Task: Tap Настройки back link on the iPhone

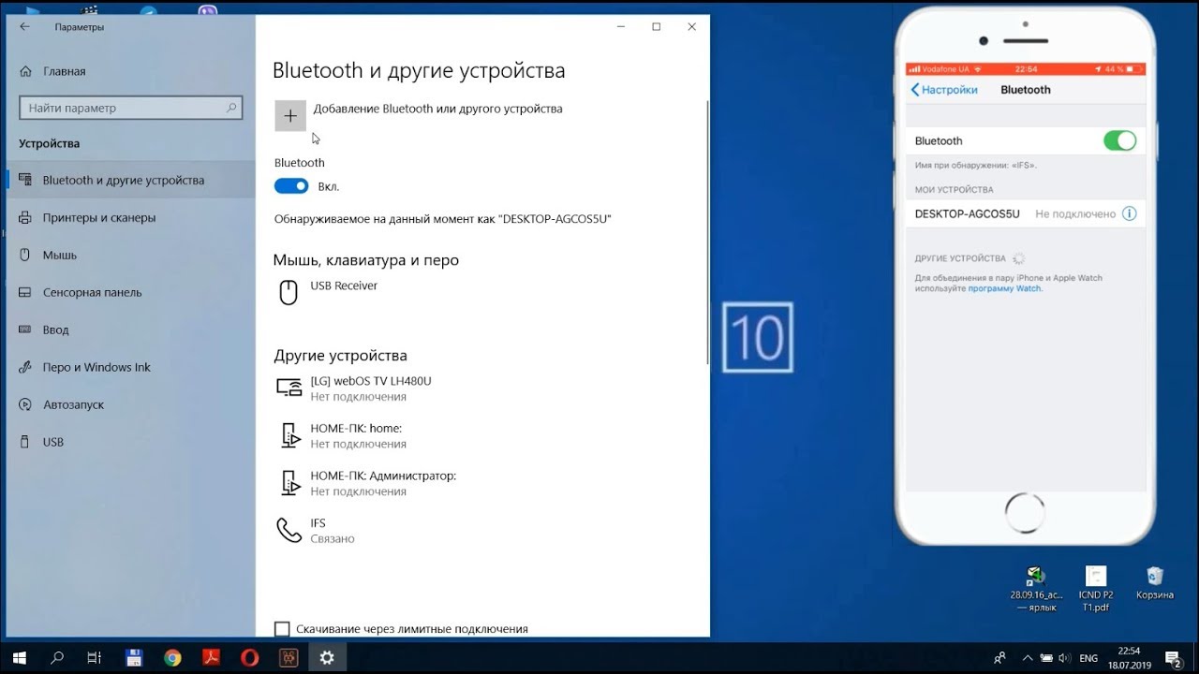Action: pos(944,90)
